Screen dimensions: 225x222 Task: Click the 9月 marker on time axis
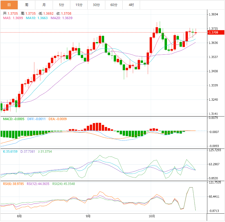click(x=88, y=216)
